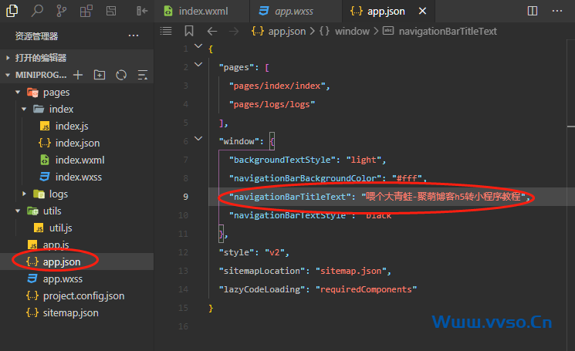Switch to the index.wxml tab

202,12
